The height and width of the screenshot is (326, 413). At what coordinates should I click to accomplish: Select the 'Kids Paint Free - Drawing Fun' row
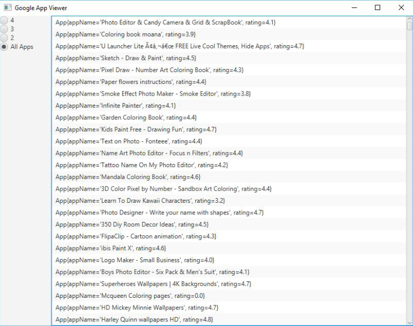pyautogui.click(x=229, y=130)
